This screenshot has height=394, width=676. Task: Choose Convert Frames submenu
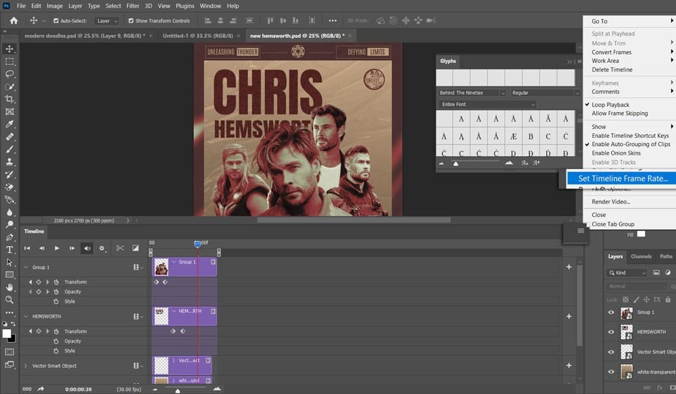pyautogui.click(x=611, y=52)
